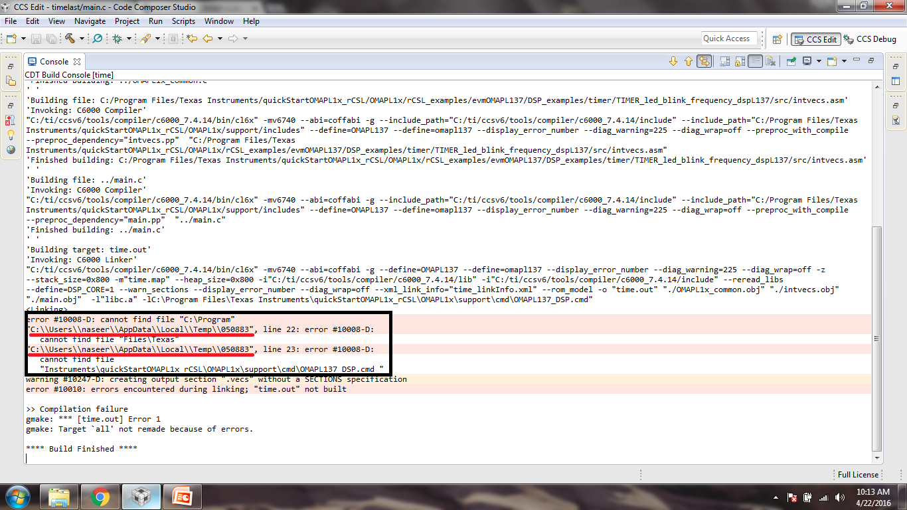Open the Back history dropdown arrow
This screenshot has width=907, height=510.
tap(220, 39)
